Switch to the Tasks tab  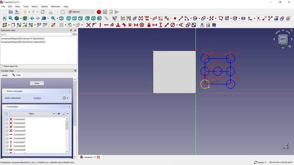click(17, 75)
